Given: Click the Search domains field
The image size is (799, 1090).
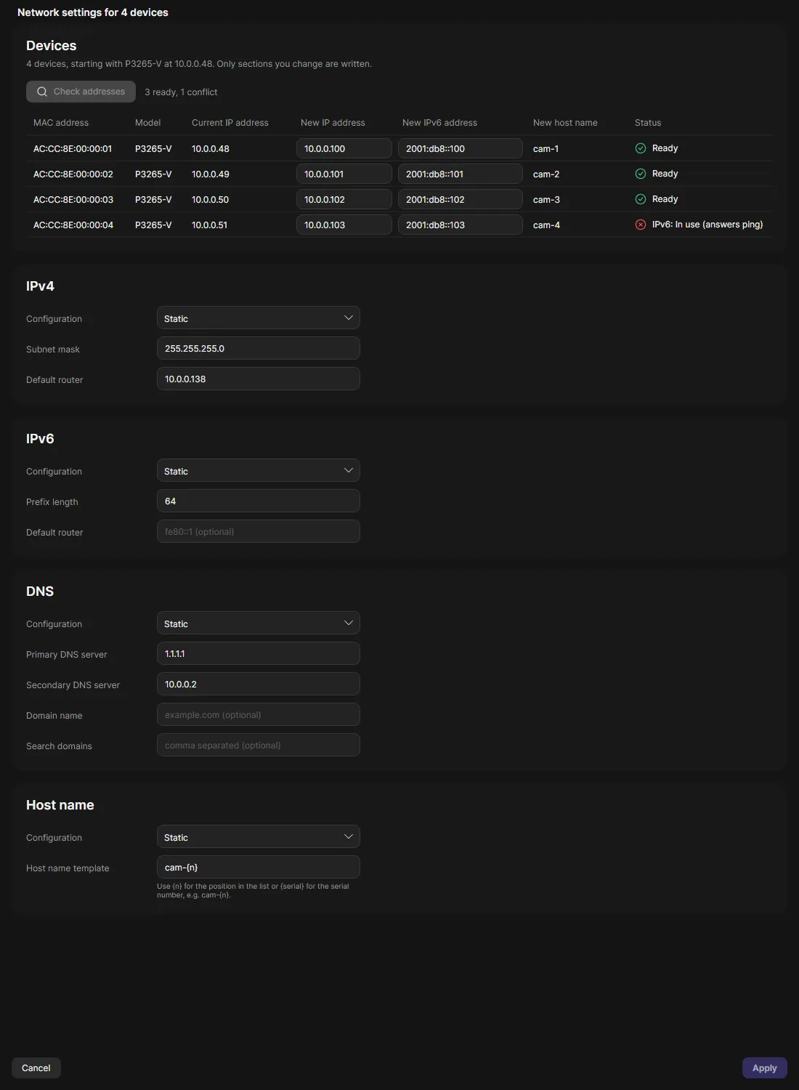Looking at the screenshot, I should point(259,745).
